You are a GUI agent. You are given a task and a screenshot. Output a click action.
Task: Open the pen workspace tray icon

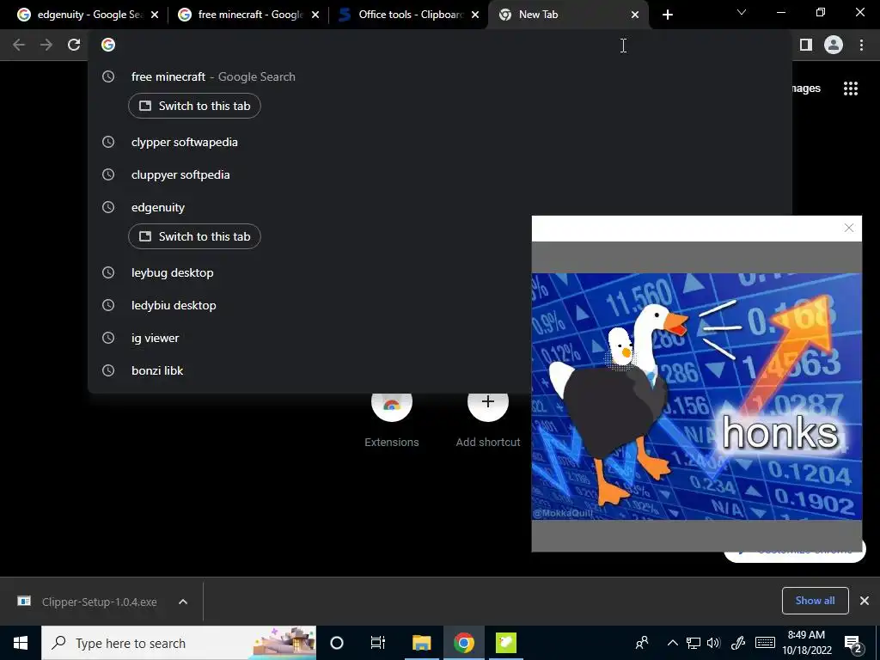click(738, 643)
